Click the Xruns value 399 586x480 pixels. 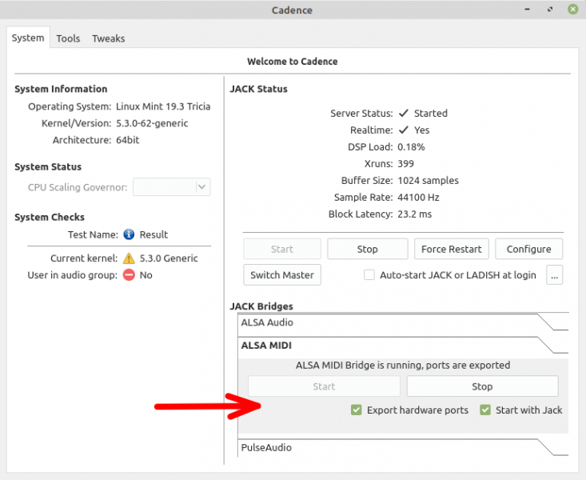point(406,164)
